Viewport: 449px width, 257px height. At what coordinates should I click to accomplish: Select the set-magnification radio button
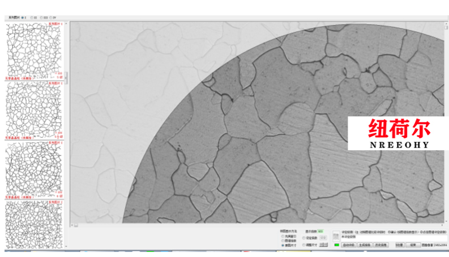[304, 238]
